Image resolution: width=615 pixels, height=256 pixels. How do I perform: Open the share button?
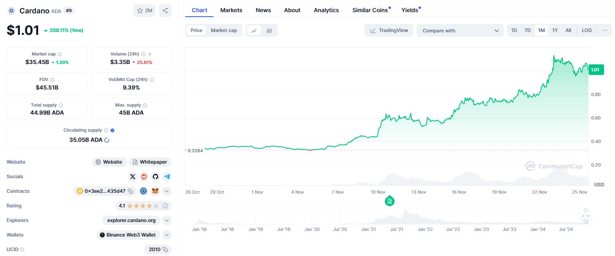pos(165,11)
